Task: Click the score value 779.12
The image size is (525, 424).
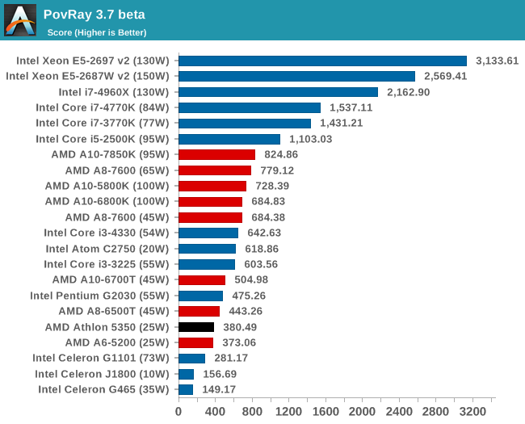Action: point(277,170)
